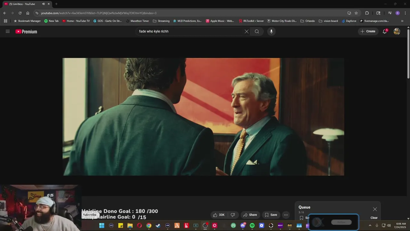Show more bookmarks with double chevron
410x231 pixels.
coord(402,21)
